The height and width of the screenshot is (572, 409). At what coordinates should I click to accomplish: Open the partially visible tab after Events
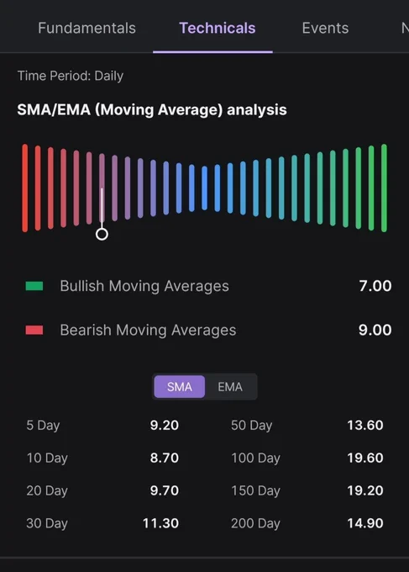(405, 28)
